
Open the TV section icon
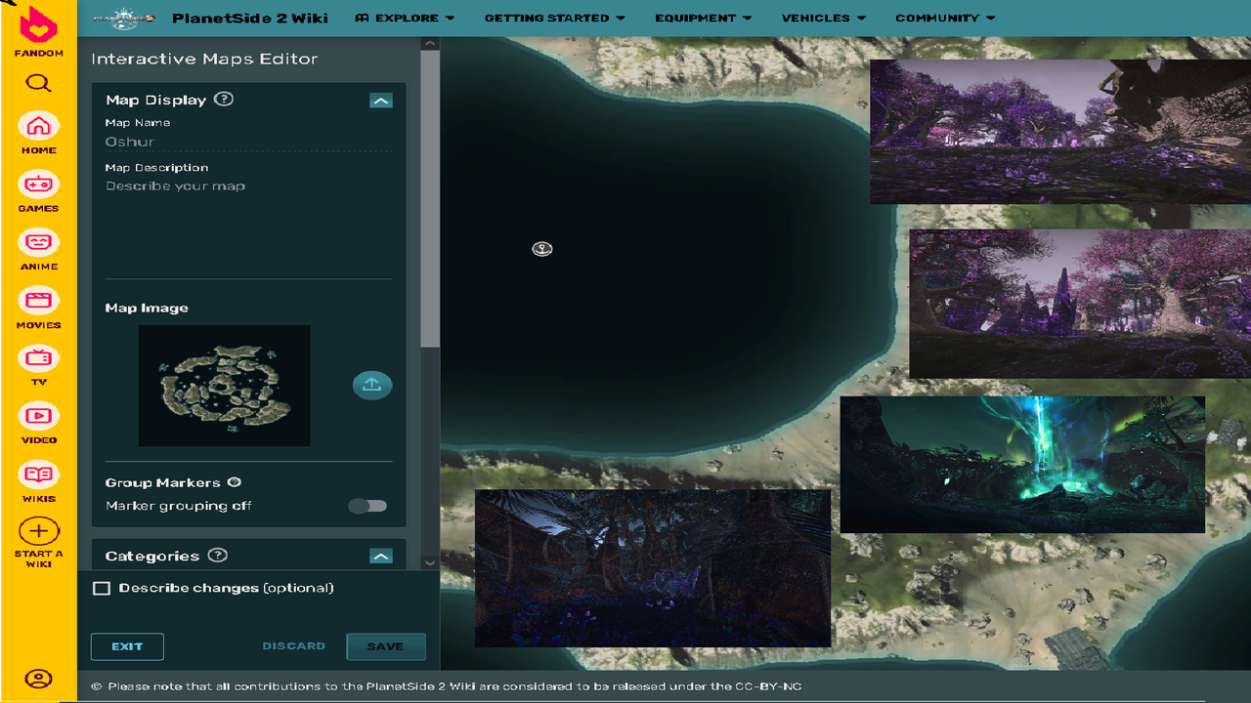tap(38, 364)
